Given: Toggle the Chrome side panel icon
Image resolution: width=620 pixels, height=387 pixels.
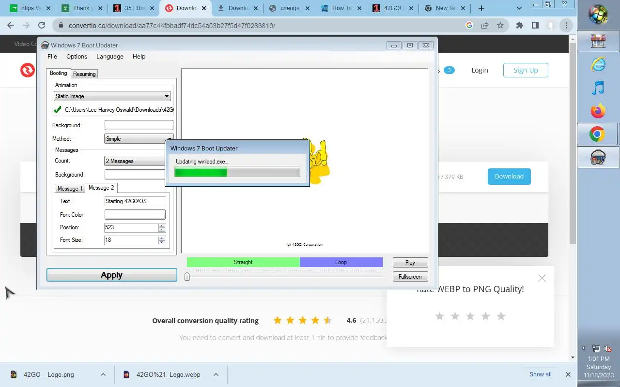Looking at the screenshot, I should (535, 26).
